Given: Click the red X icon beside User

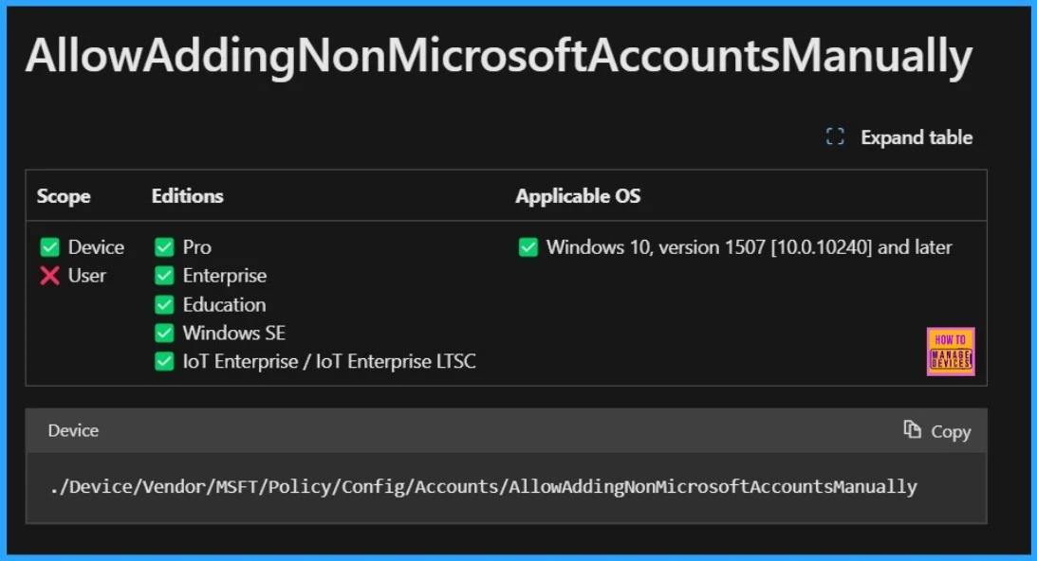Looking at the screenshot, I should [50, 276].
